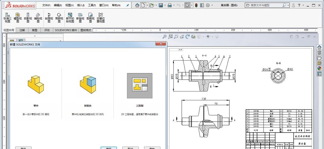Switch to the 注解 tab

22,30
